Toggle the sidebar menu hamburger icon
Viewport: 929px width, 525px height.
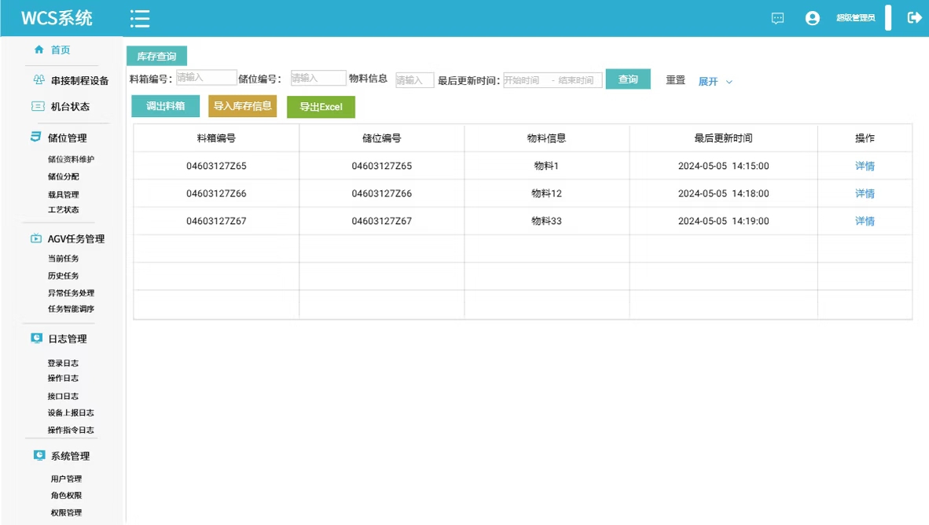click(140, 18)
